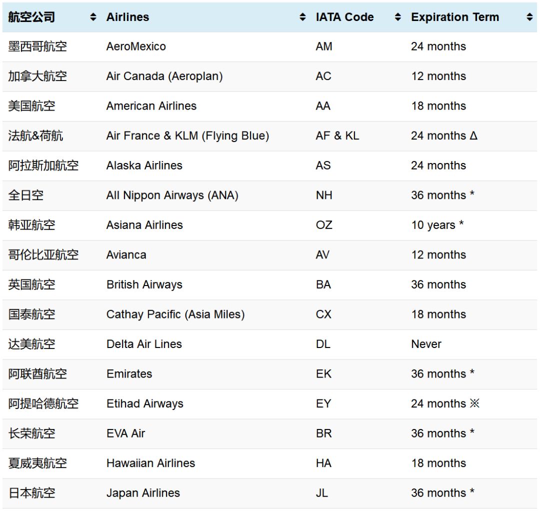Image resolution: width=540 pixels, height=511 pixels.
Task: Click 阿拉斯加航空 cell
Action: click(x=43, y=165)
